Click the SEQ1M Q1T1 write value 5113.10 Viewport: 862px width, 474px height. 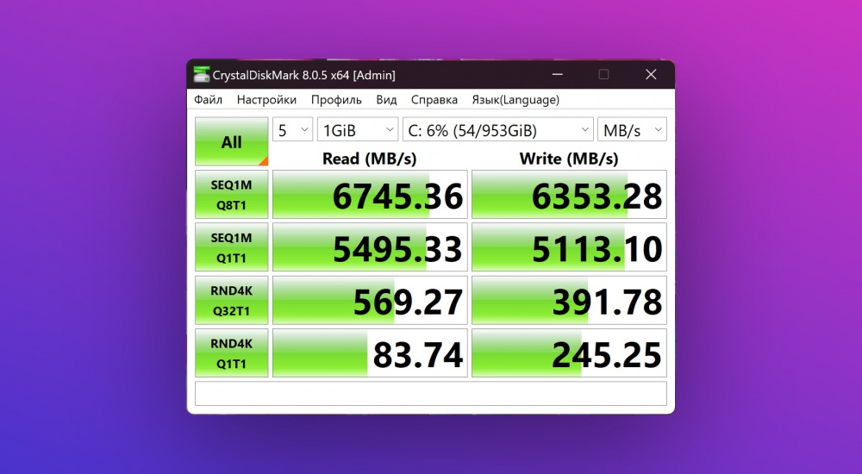point(569,246)
